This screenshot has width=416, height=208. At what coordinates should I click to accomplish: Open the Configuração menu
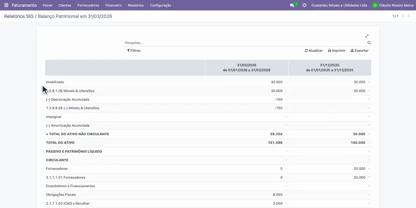[161, 5]
